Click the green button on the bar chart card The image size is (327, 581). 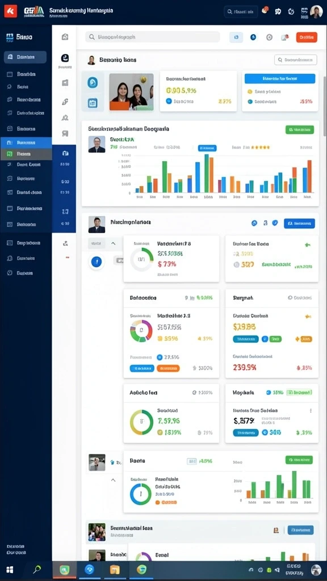pyautogui.click(x=300, y=130)
